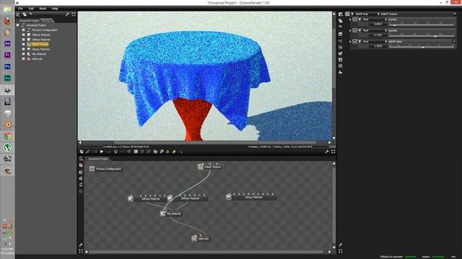Adjust the grazing value slider
The height and width of the screenshot is (259, 462).
pos(422,35)
